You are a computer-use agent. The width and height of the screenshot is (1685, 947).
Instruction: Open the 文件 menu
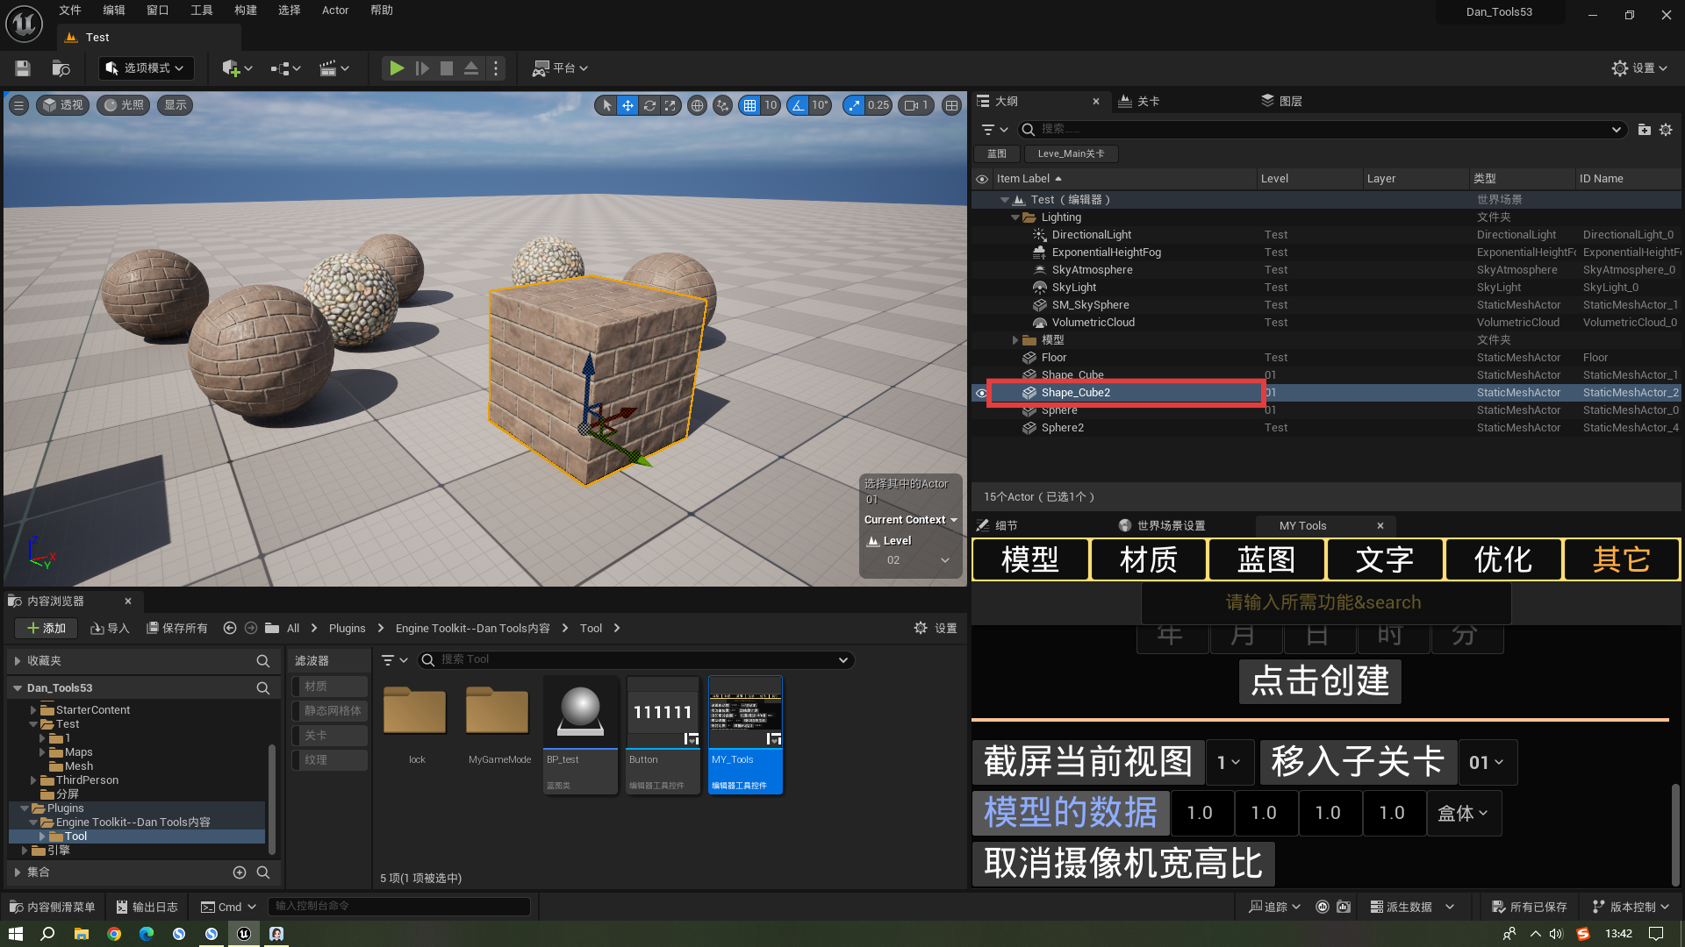[70, 11]
